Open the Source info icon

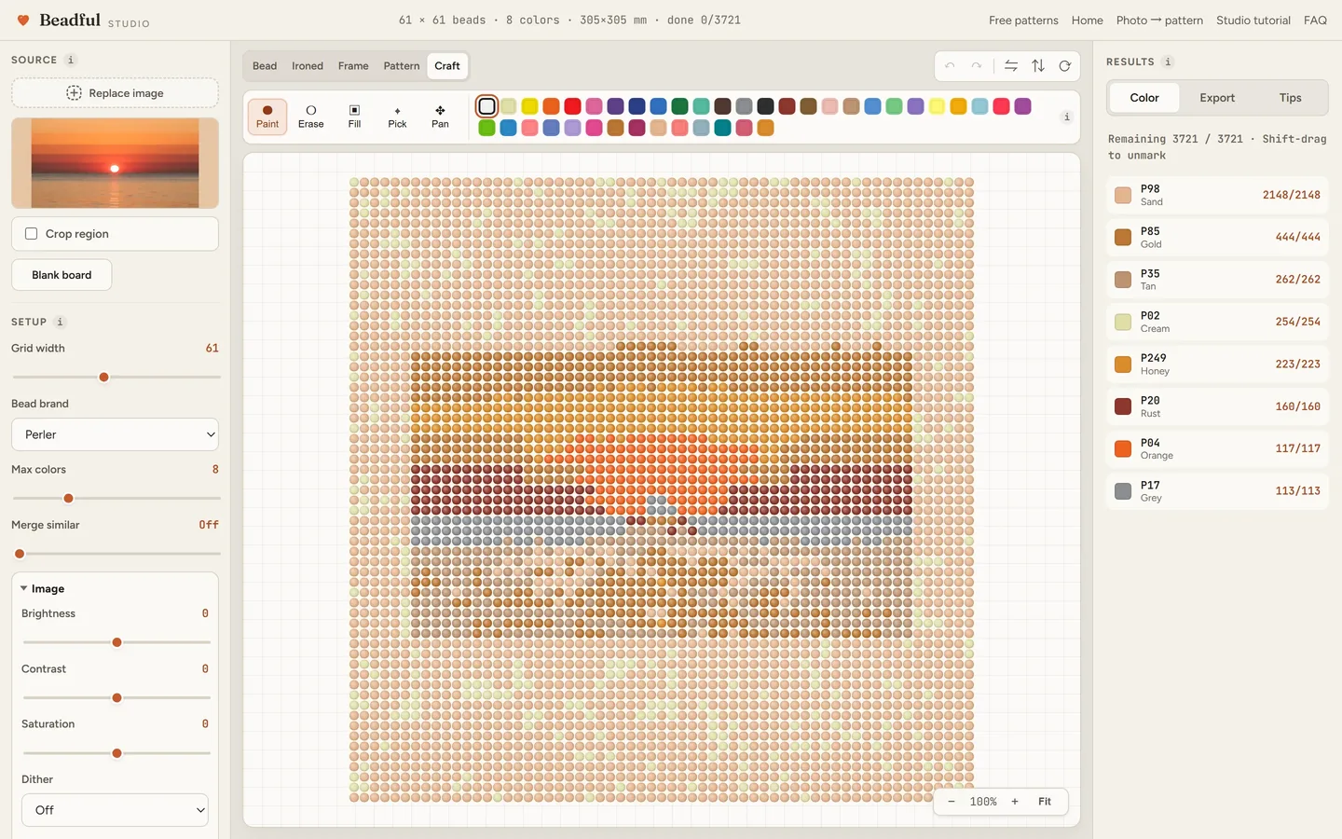click(71, 60)
